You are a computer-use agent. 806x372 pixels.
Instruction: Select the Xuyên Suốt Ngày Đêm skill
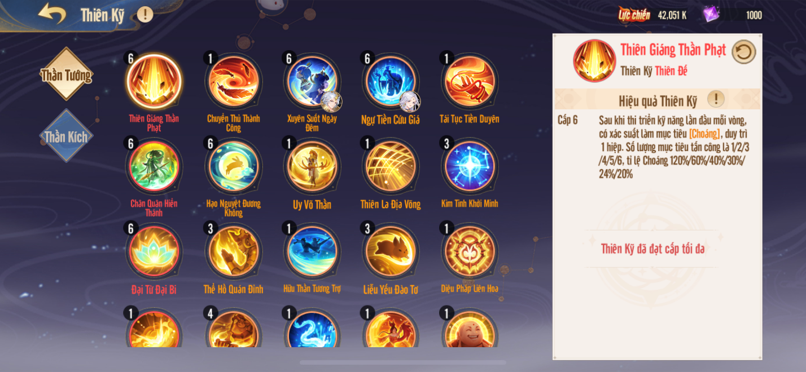312,81
